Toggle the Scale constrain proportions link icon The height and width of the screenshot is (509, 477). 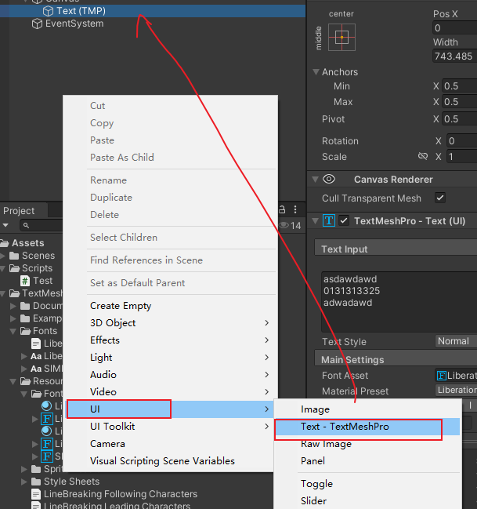[x=422, y=157]
